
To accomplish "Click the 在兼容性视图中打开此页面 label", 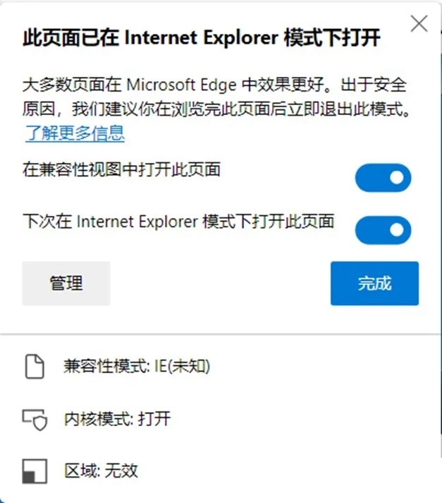I will [121, 169].
